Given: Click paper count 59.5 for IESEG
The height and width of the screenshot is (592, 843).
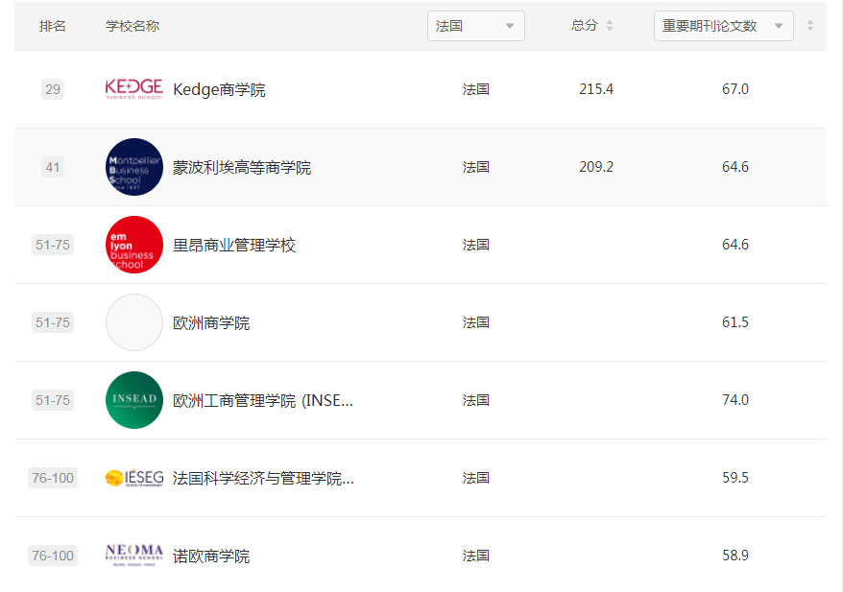Looking at the screenshot, I should pos(735,478).
